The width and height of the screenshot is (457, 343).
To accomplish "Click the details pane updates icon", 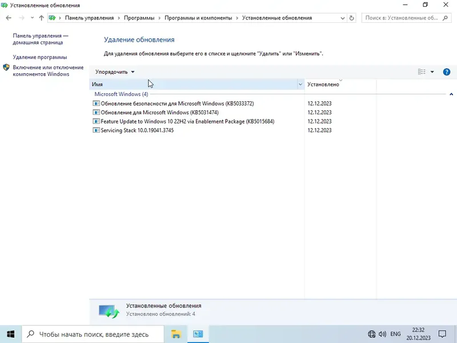I will point(109,311).
